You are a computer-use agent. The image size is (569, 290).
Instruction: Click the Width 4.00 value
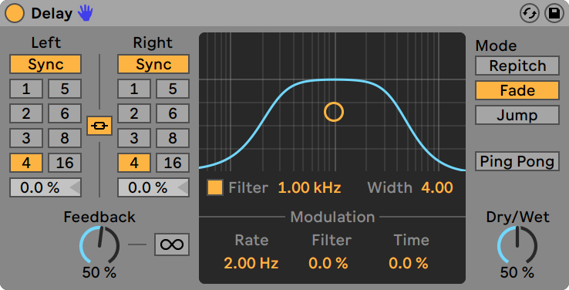click(x=437, y=187)
